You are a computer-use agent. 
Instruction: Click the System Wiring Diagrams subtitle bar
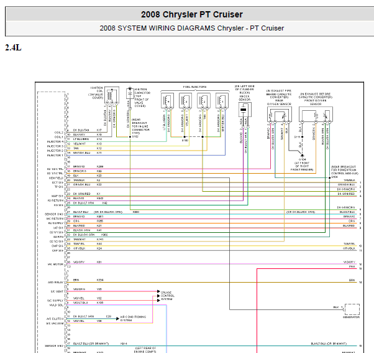tap(190, 28)
